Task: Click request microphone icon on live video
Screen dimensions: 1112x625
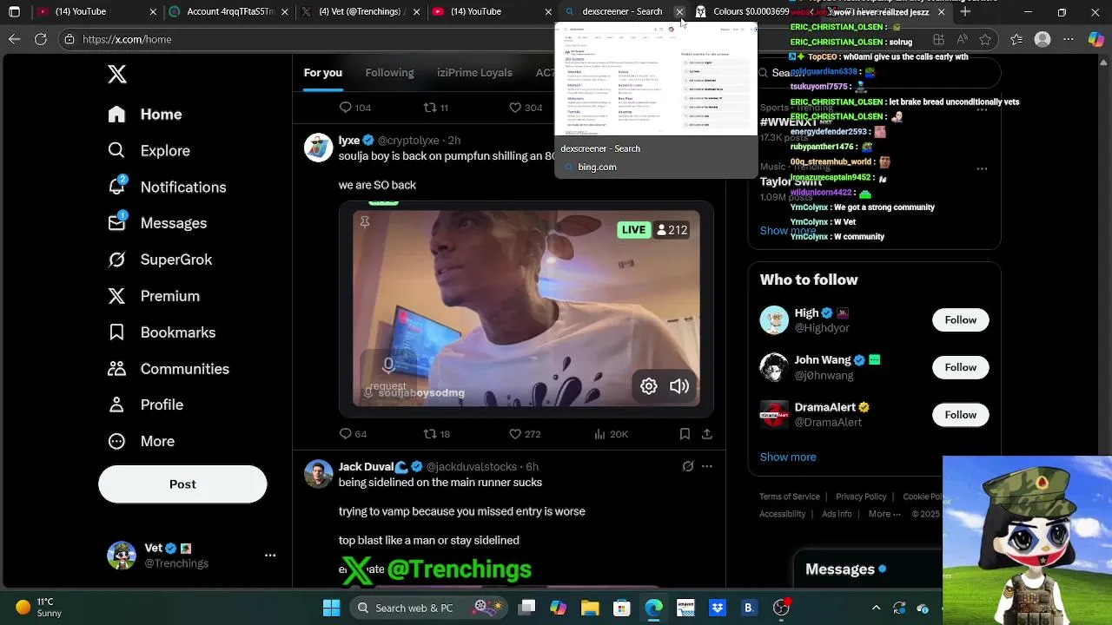Action: coord(388,365)
